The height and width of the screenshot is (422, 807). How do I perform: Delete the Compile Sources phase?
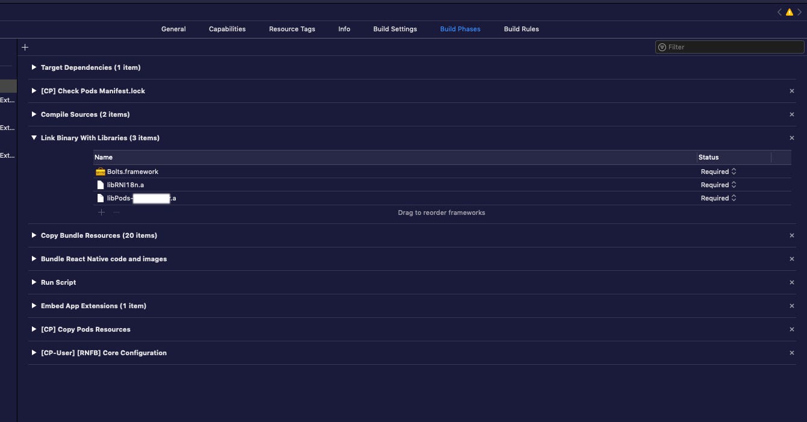(x=792, y=114)
